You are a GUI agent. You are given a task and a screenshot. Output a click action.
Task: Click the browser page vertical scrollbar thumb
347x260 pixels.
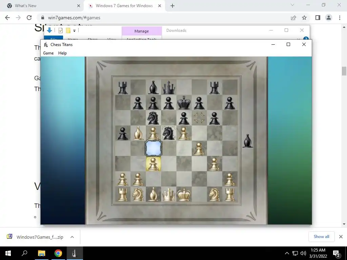click(x=344, y=71)
